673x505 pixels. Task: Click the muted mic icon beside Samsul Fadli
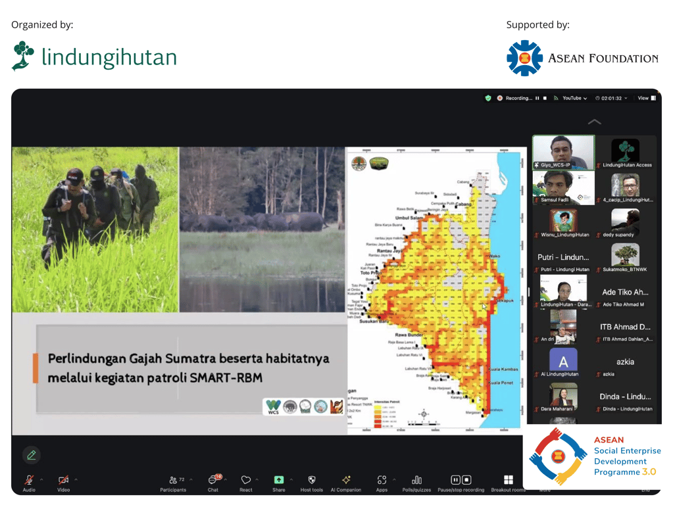[537, 200]
